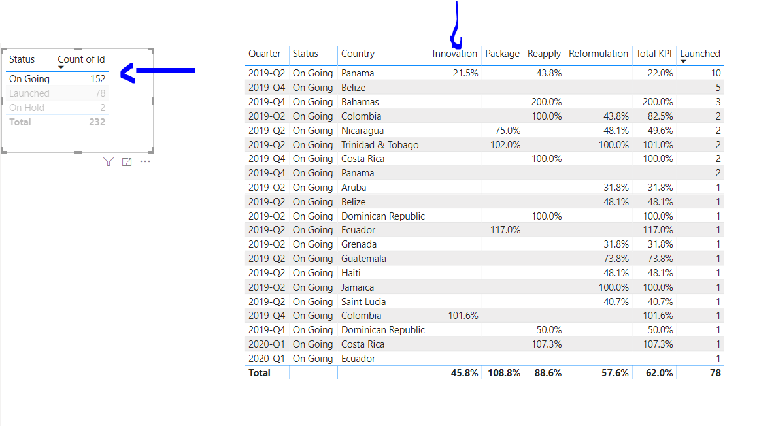Sort by Launched column arrow indicator

tap(684, 61)
